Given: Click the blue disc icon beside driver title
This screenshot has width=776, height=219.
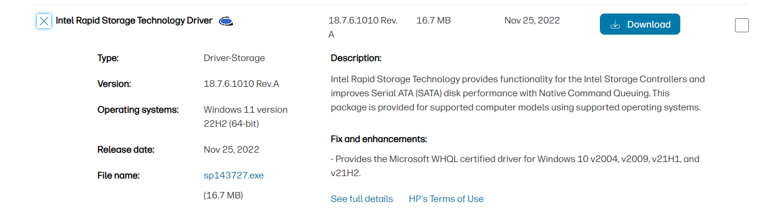Looking at the screenshot, I should 226,21.
